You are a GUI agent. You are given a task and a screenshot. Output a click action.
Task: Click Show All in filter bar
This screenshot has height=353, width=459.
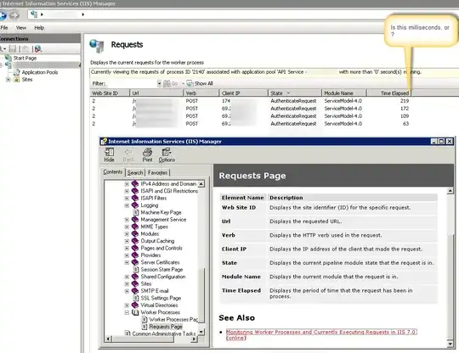tap(200, 83)
